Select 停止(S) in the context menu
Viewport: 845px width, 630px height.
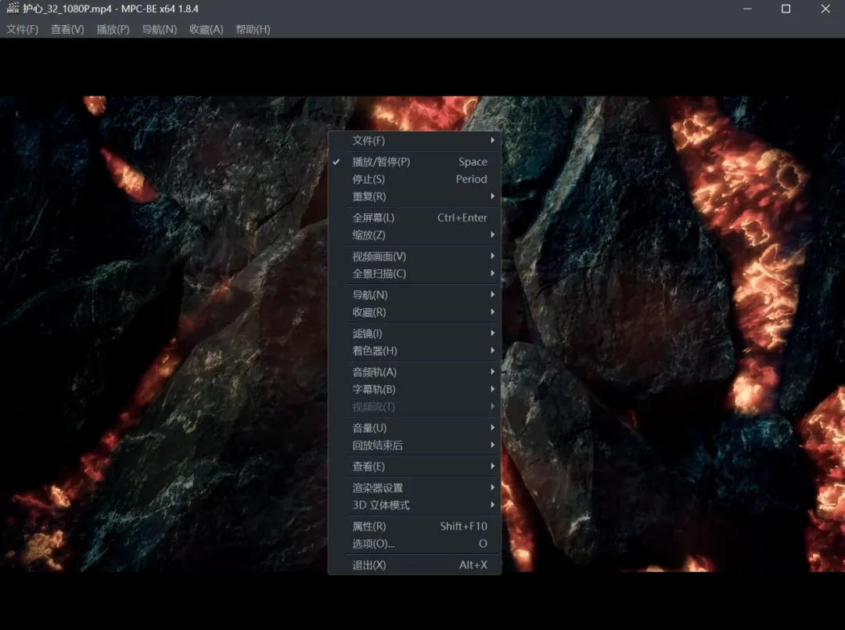[x=369, y=179]
